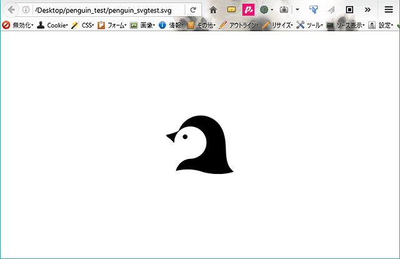Screen dimensions: 400x259
Task: Reload the page with the refresh icon
Action: point(193,10)
